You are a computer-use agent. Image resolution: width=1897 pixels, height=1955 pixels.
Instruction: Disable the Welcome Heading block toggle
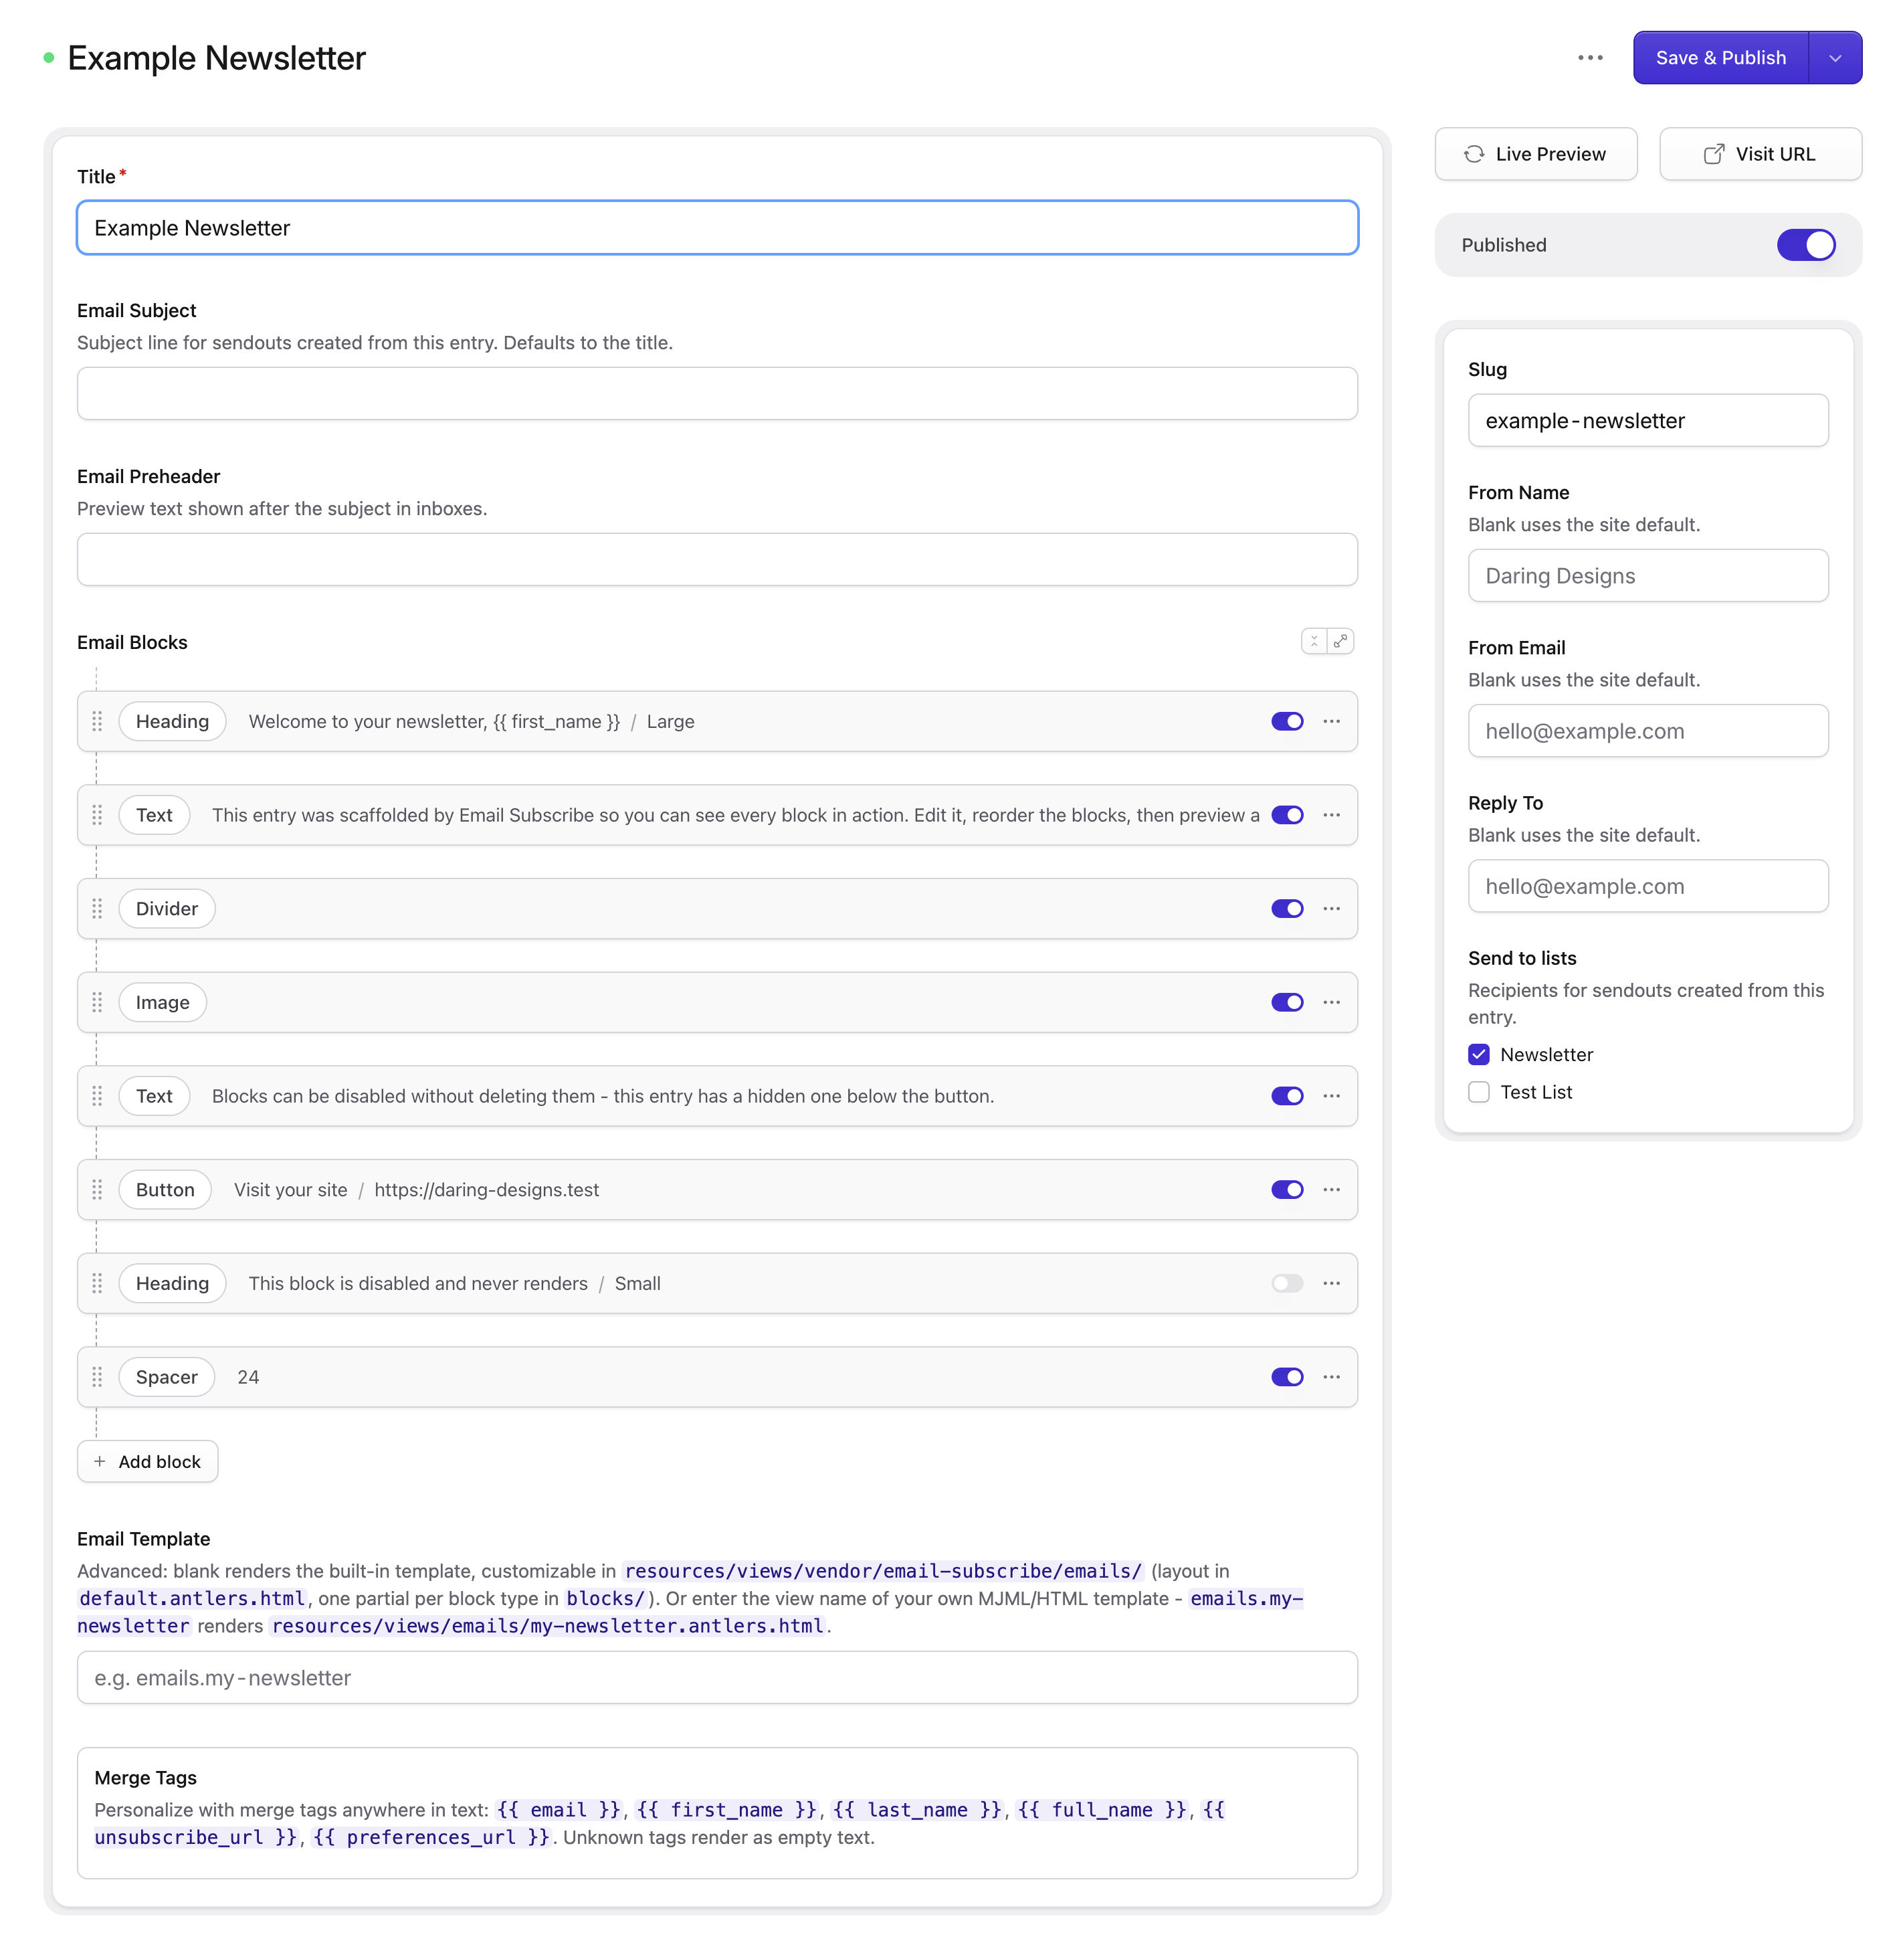[1286, 721]
